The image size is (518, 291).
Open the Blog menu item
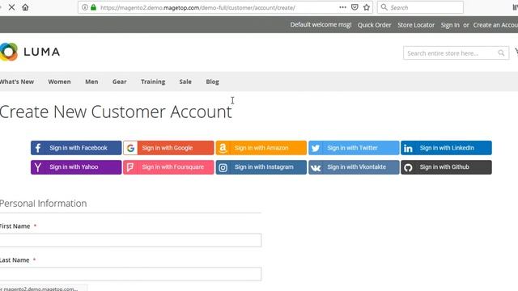[212, 82]
